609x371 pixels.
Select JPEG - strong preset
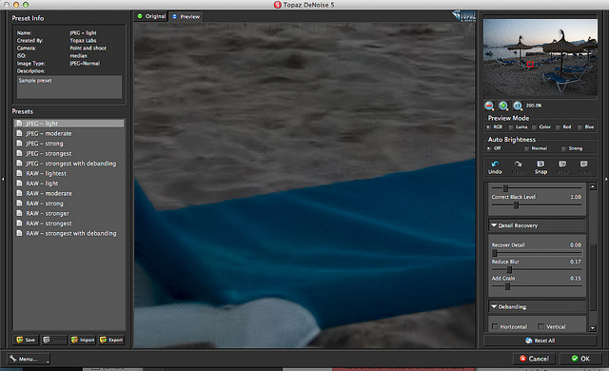pyautogui.click(x=69, y=144)
